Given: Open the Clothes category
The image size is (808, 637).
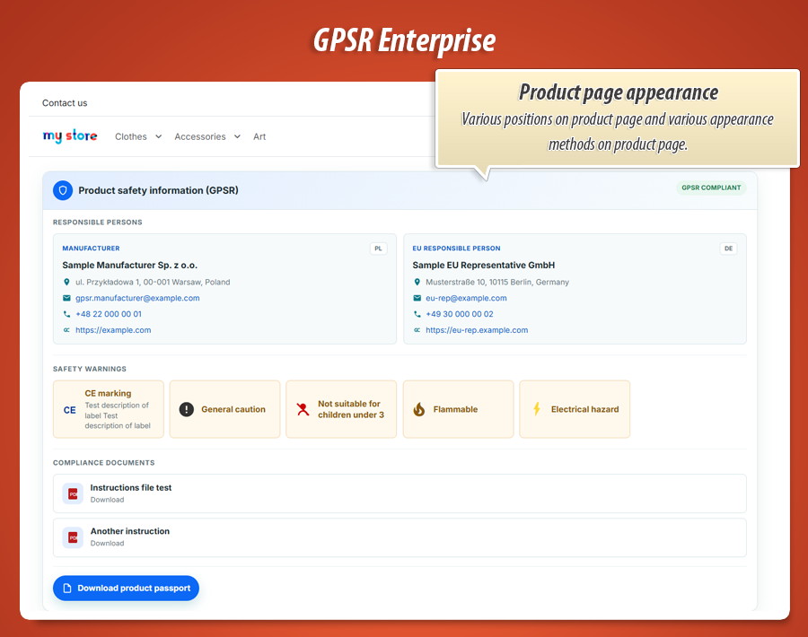Looking at the screenshot, I should click(131, 136).
